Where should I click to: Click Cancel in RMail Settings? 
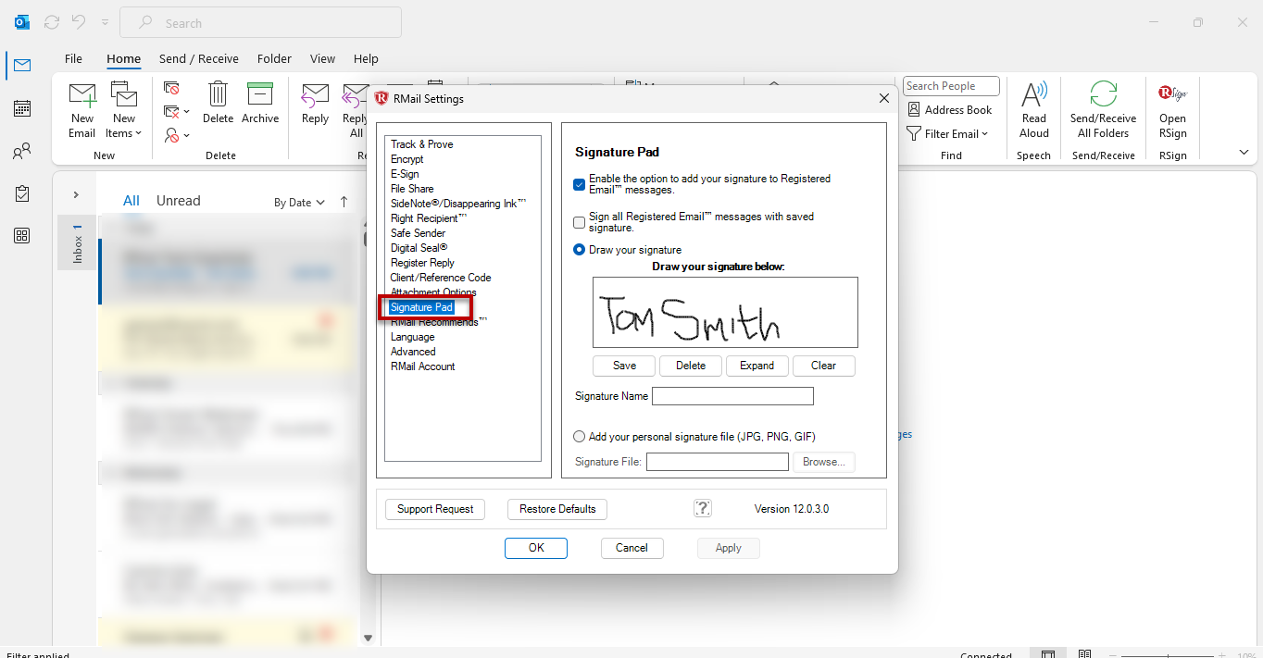(631, 548)
